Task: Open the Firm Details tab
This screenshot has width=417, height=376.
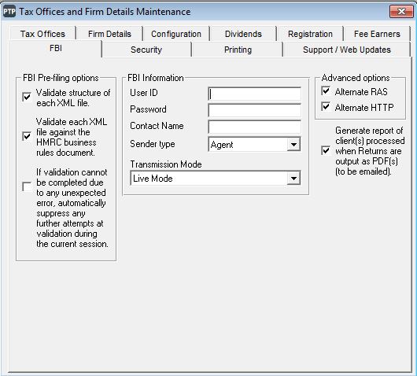Action: [x=109, y=34]
